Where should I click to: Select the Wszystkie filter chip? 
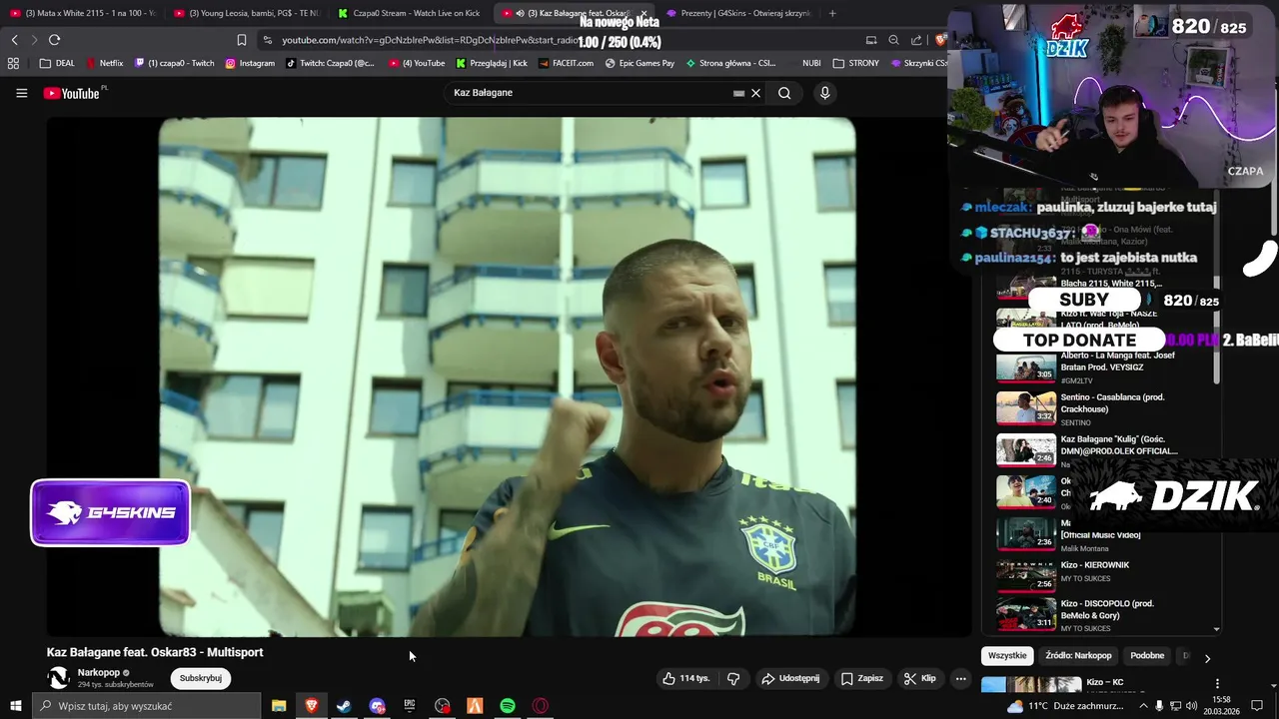pyautogui.click(x=1007, y=656)
